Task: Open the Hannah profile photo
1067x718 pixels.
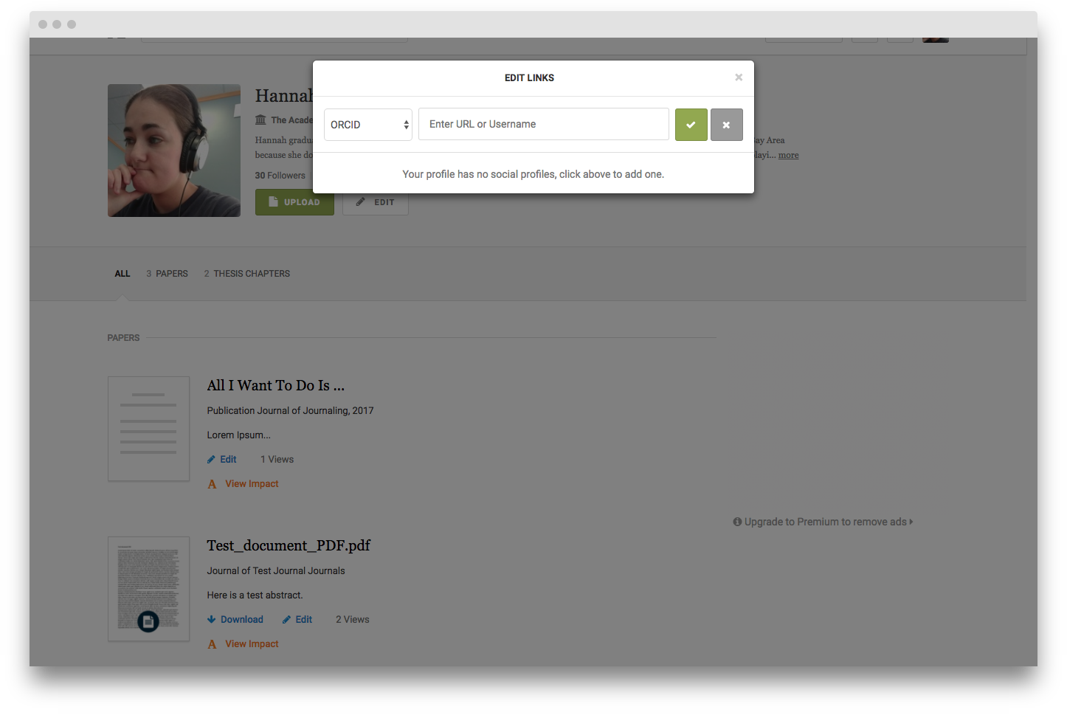Action: pos(174,151)
